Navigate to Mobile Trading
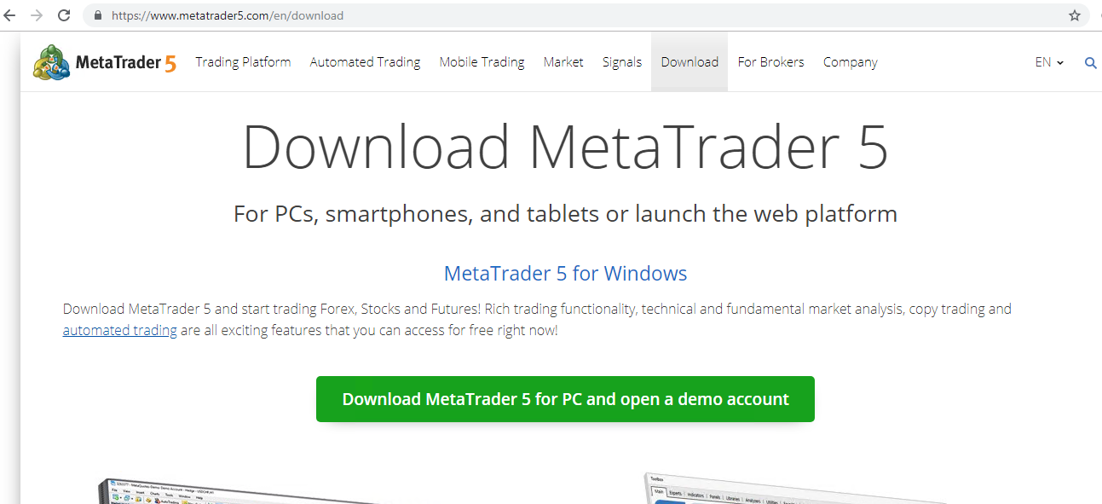This screenshot has width=1102, height=504. point(482,61)
